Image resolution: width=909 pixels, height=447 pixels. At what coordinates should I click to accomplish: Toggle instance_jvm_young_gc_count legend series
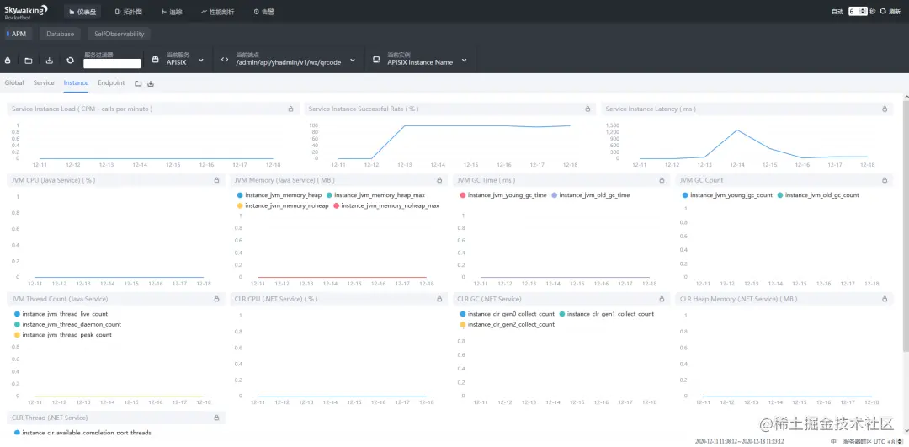(727, 195)
